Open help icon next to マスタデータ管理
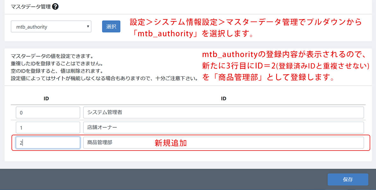376x190 pixels. 55,6
